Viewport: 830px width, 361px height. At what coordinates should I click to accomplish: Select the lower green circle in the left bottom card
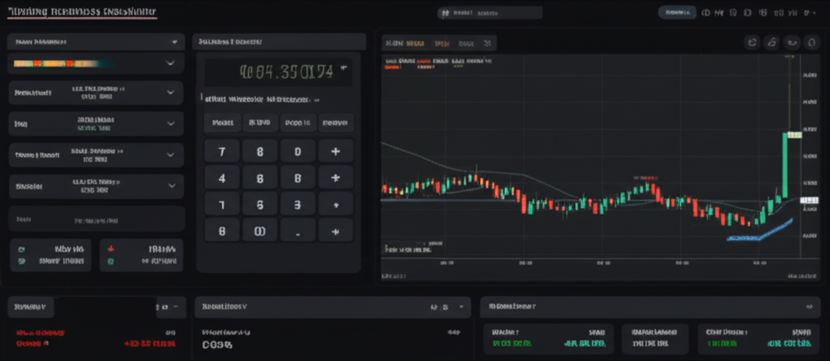tap(22, 261)
